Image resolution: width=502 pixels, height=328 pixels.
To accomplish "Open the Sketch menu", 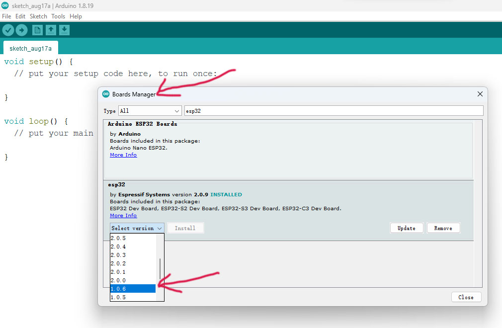I will [38, 16].
